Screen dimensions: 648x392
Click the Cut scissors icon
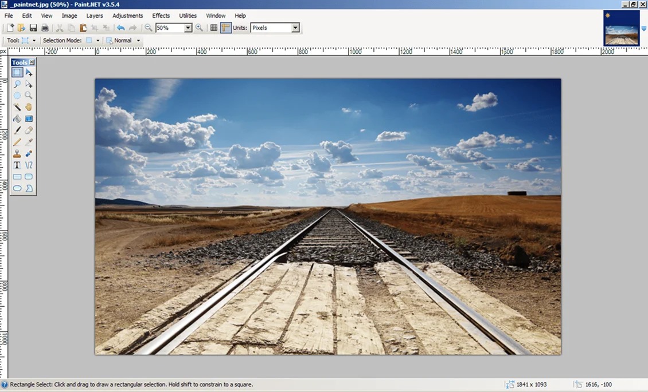(60, 27)
